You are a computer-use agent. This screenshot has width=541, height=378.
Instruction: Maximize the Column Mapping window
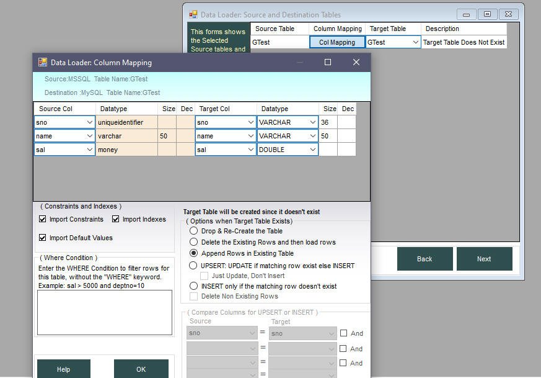(328, 62)
